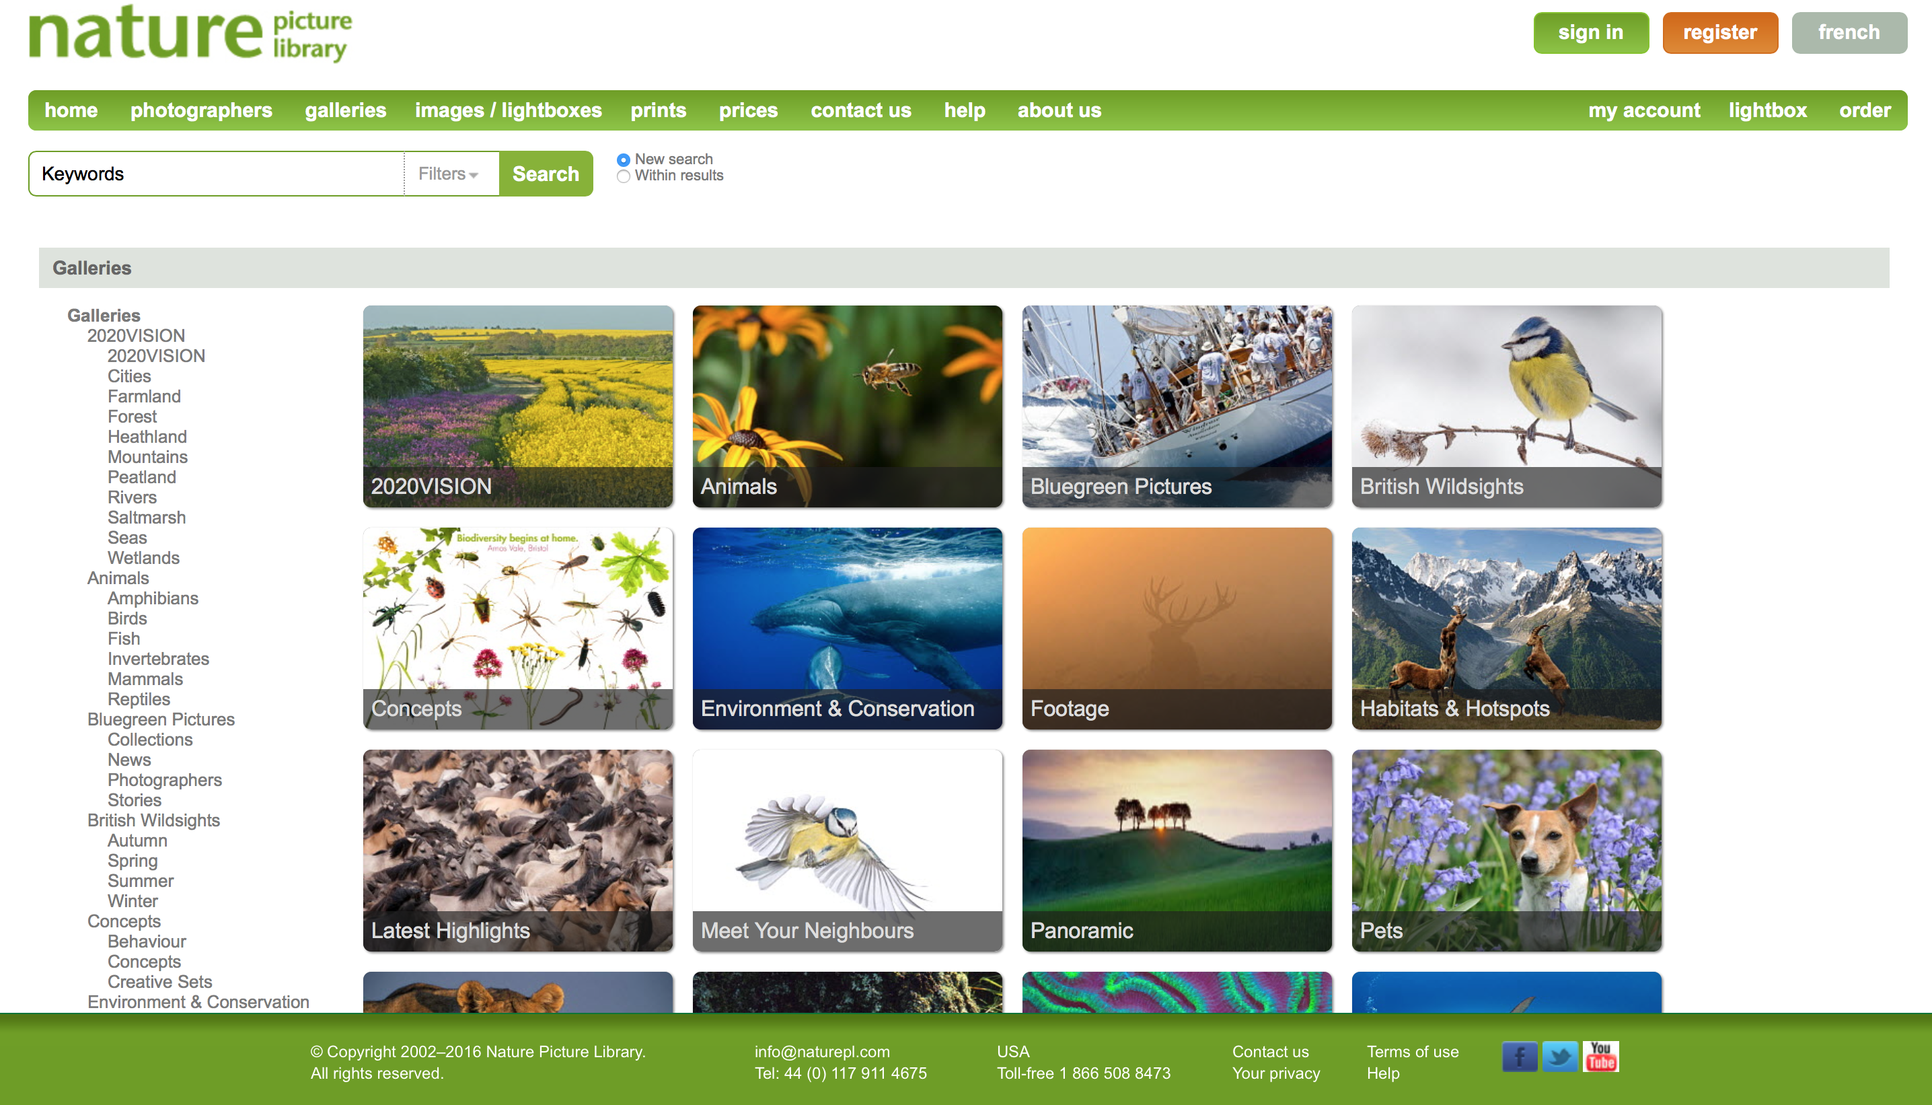The image size is (1932, 1105).
Task: Select Mammals in the gallery tree
Action: pos(145,679)
